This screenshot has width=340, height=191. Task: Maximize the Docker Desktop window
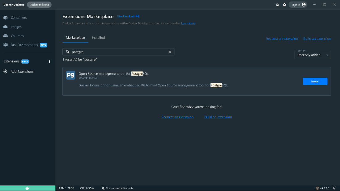click(325, 5)
